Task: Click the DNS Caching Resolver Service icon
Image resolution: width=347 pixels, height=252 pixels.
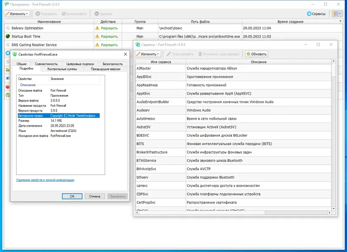Action: point(8,45)
